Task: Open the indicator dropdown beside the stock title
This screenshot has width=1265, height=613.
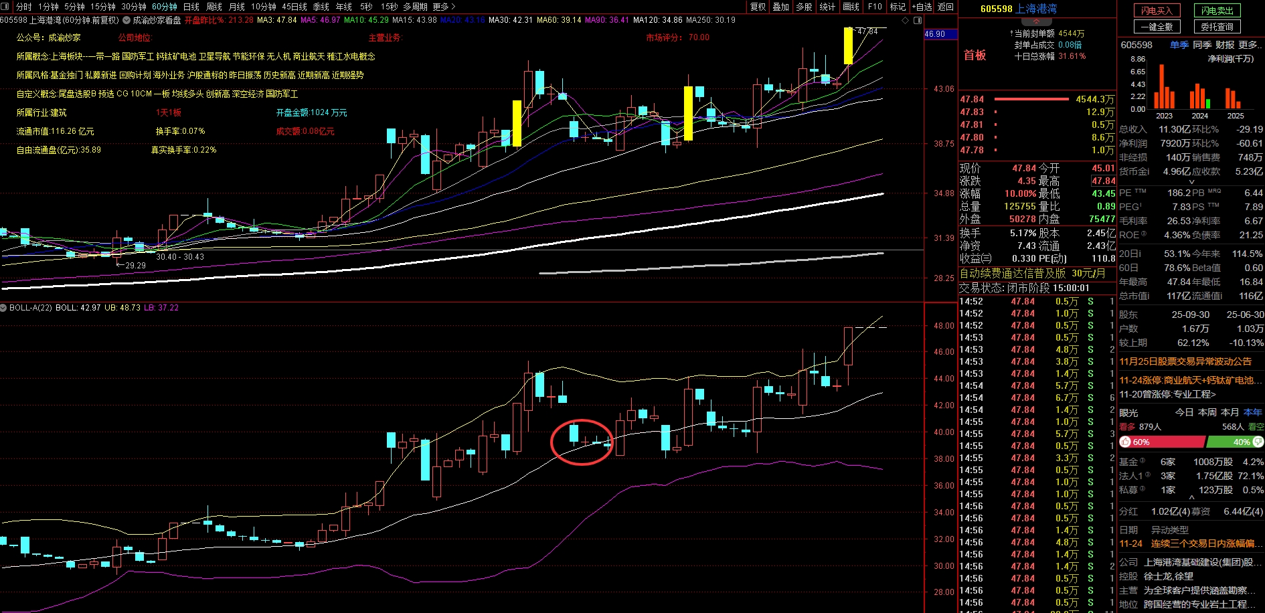Action: tap(126, 20)
